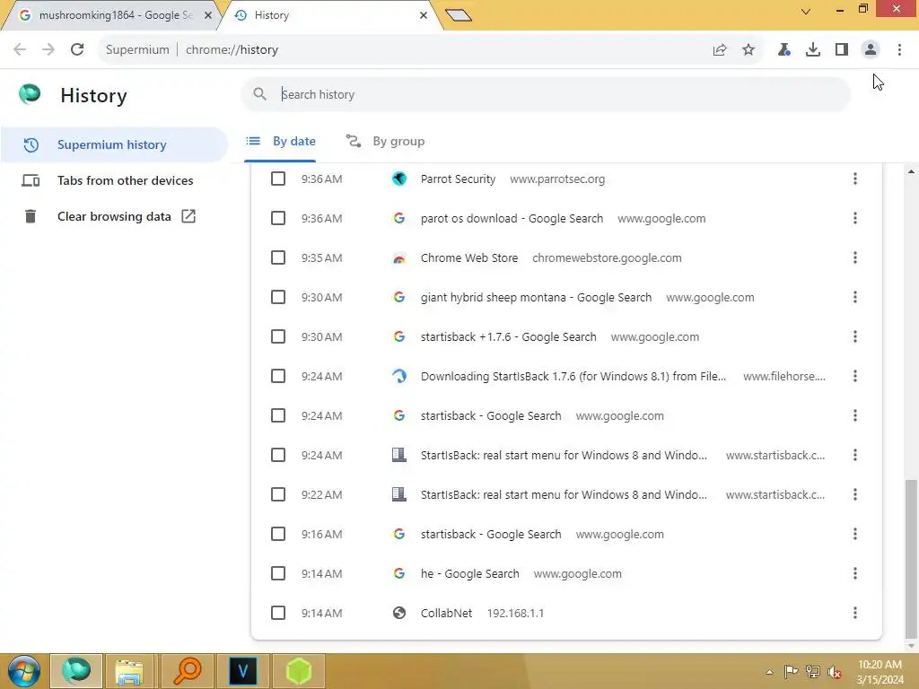Reload the history page

(x=77, y=50)
